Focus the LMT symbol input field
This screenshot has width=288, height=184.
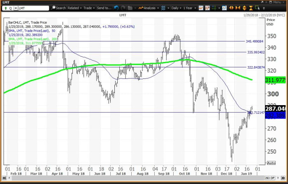click(x=33, y=8)
